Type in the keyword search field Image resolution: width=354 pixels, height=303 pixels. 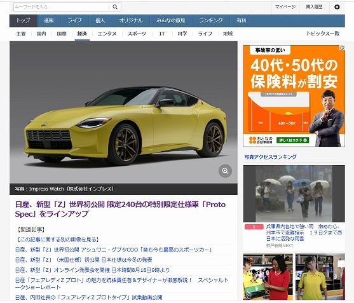pos(62,7)
